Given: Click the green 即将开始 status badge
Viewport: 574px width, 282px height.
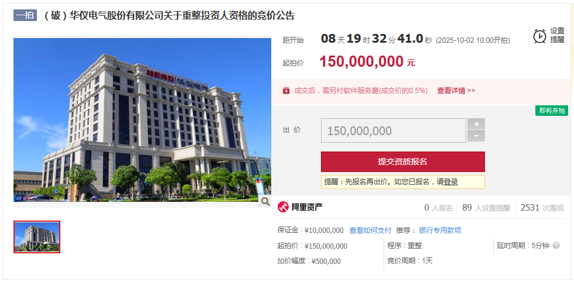Looking at the screenshot, I should [552, 111].
